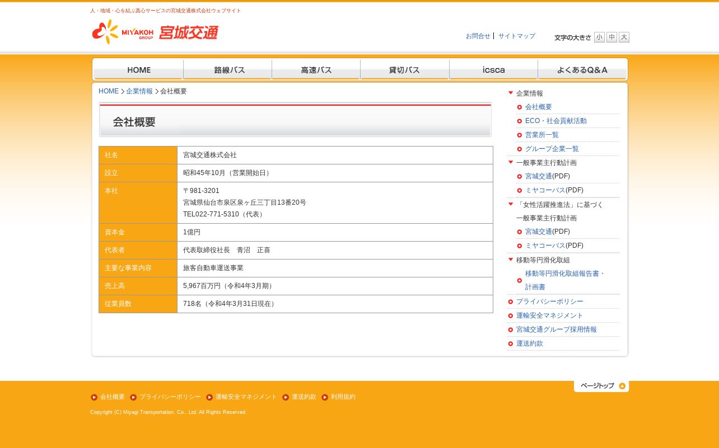719x448 pixels.
Task: Open the 貸切バス menu tab
Action: click(404, 69)
